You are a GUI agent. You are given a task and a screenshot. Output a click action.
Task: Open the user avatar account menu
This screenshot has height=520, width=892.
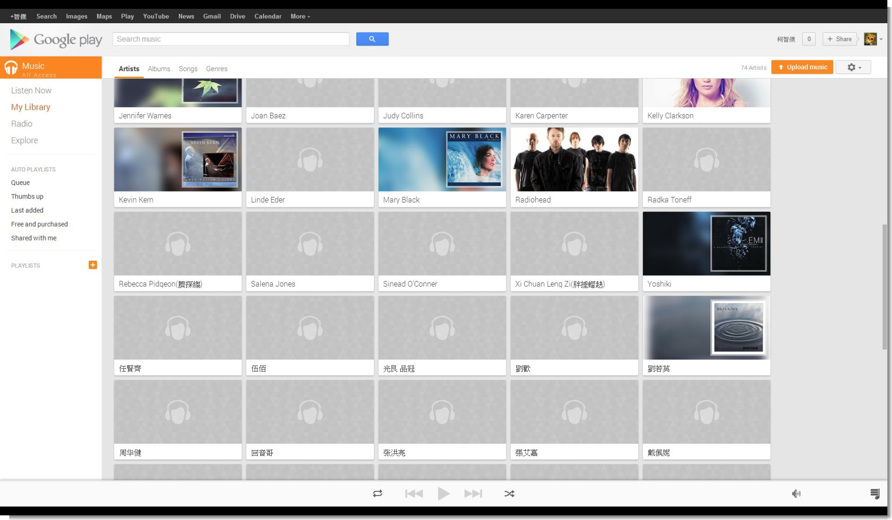point(873,39)
